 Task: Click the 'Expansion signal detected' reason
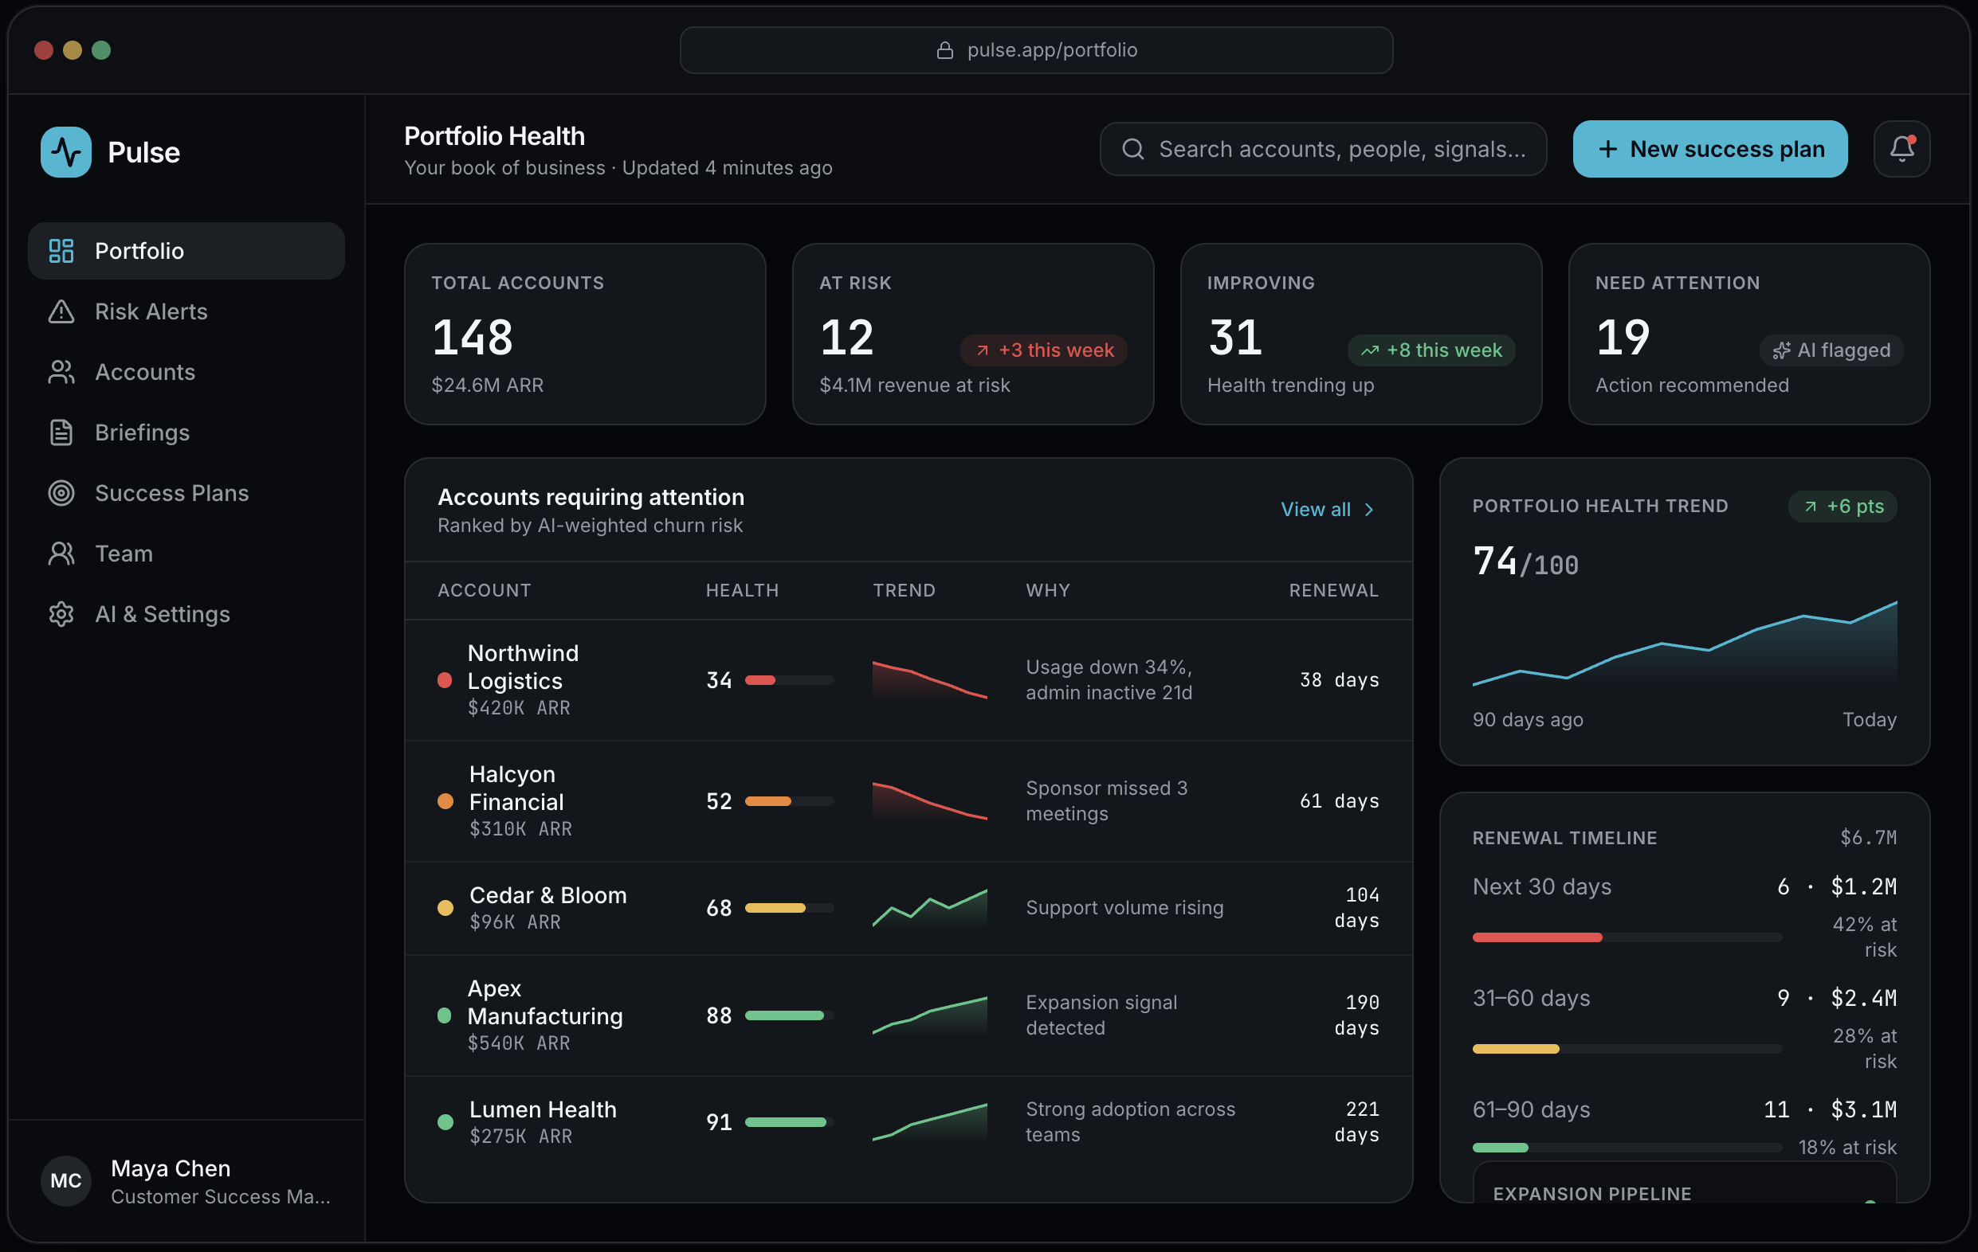pyautogui.click(x=1101, y=1015)
